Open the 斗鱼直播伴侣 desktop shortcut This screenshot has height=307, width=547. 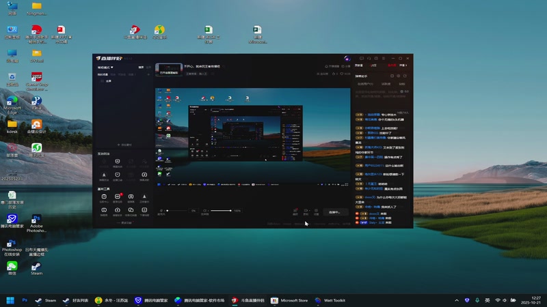tap(135, 32)
